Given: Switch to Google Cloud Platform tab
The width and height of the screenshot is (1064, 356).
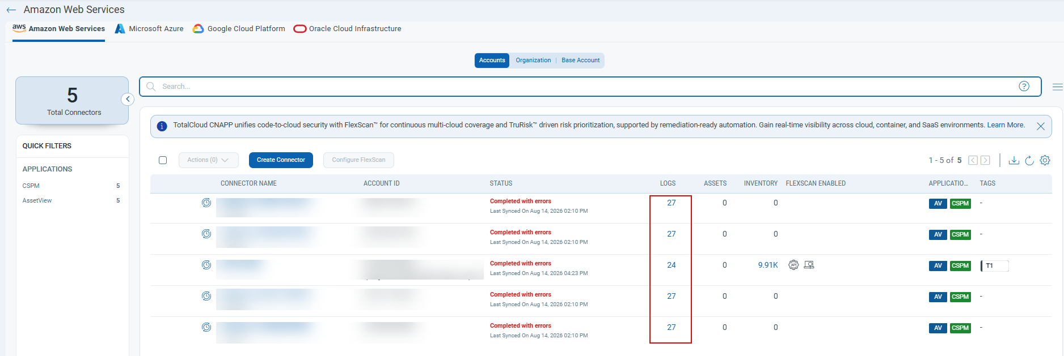Looking at the screenshot, I should (x=239, y=29).
